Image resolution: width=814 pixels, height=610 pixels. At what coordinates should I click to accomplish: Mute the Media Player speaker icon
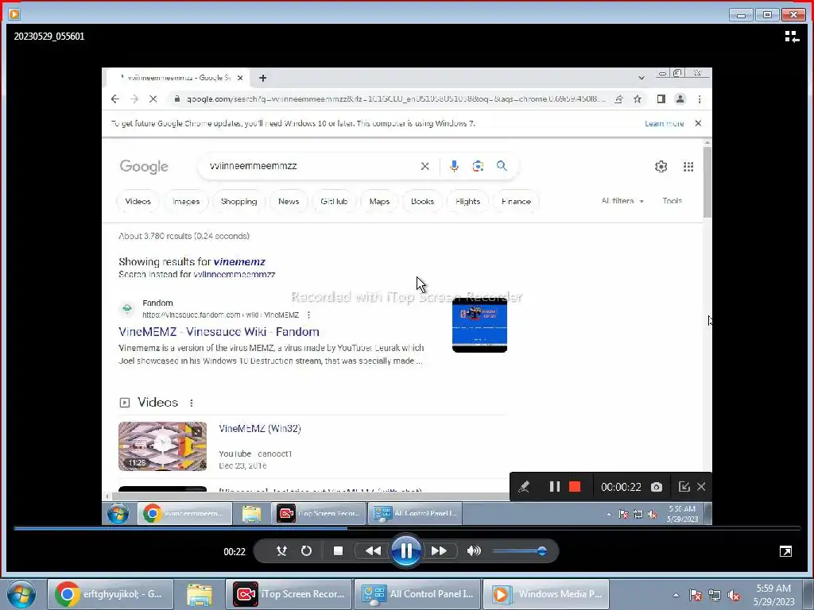pyautogui.click(x=474, y=551)
